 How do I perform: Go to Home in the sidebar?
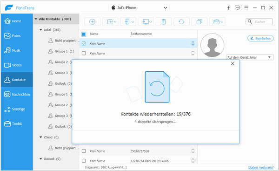[x=17, y=21]
